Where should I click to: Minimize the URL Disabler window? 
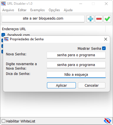pos(81,4)
